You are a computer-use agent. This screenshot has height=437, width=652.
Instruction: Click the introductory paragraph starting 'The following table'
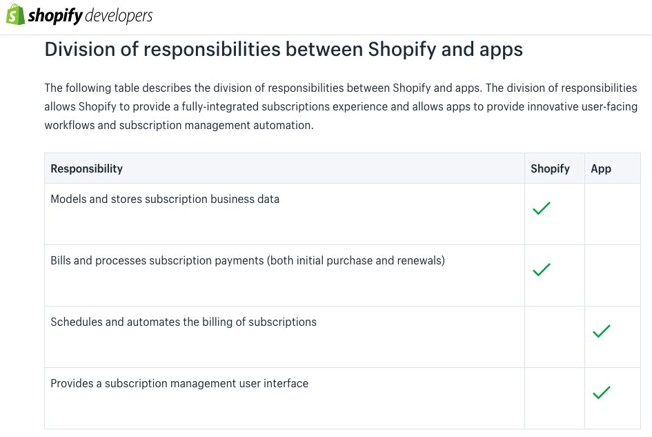coord(341,106)
